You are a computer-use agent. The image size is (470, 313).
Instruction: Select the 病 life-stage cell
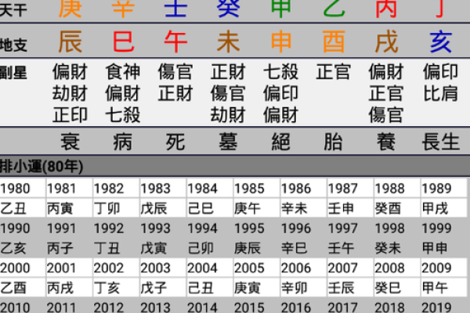(123, 142)
